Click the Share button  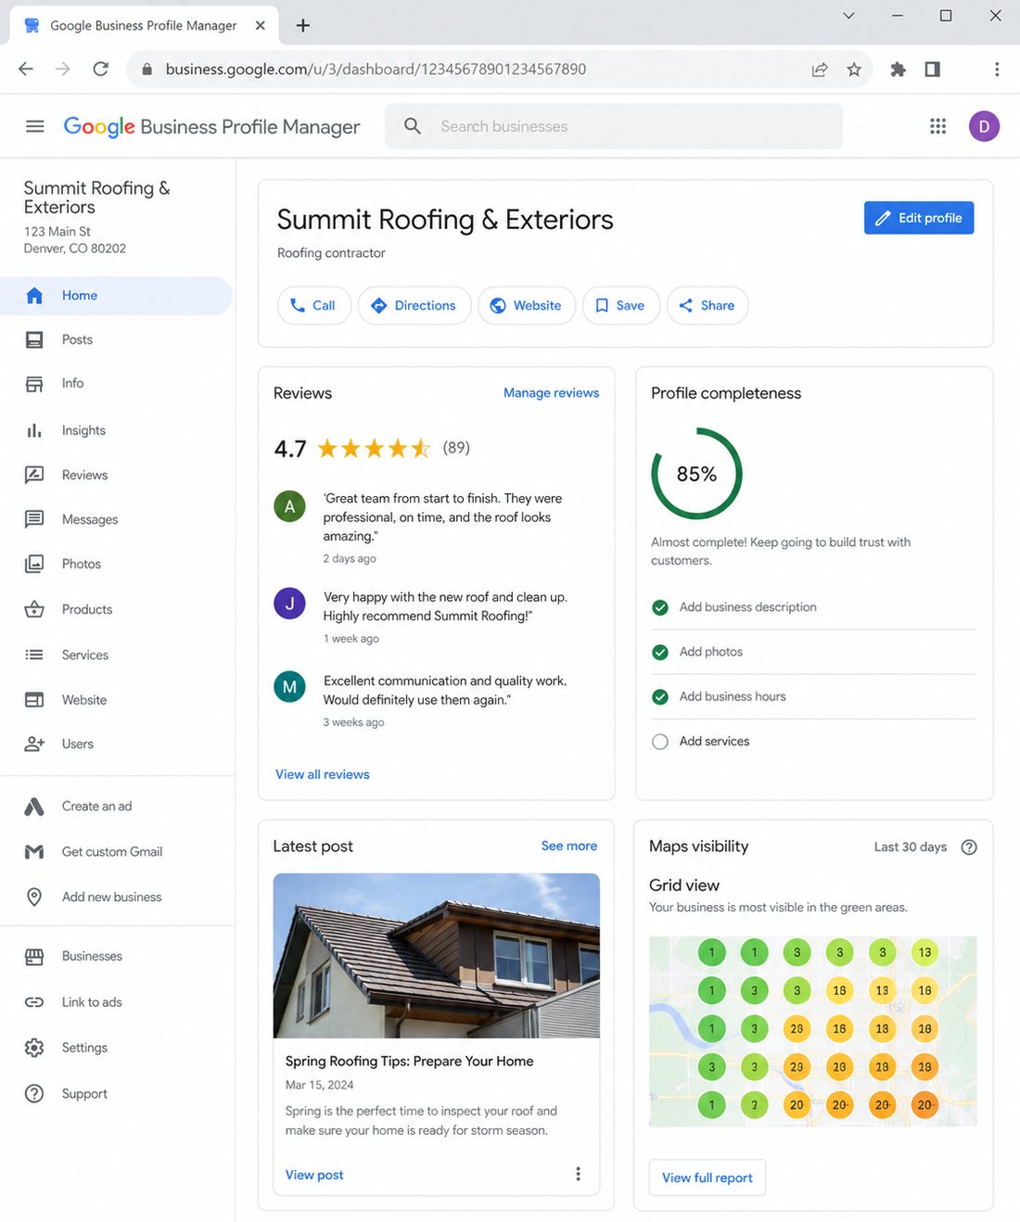coord(708,305)
